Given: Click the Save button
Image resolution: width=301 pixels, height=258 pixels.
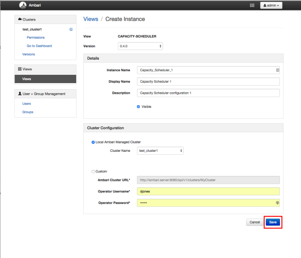Looking at the screenshot, I should [x=272, y=222].
